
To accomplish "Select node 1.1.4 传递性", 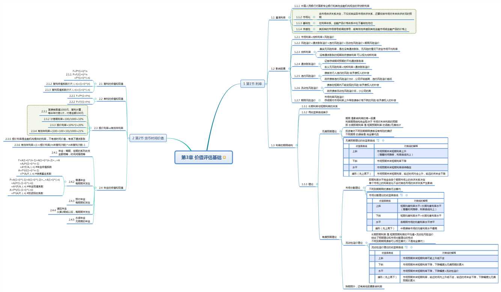I will (303, 29).
